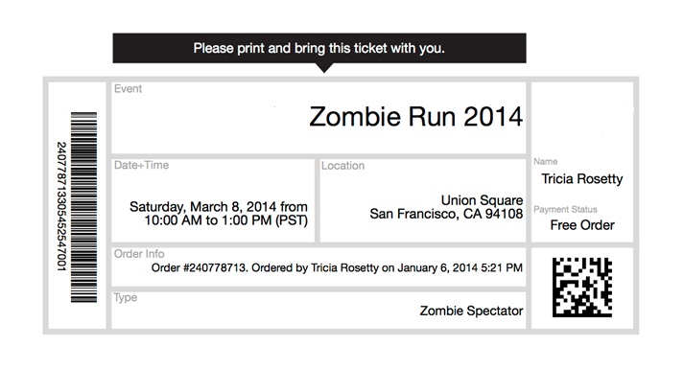Click the barcode number 2407787133054525
Viewport: 684px width, 369px height.
tap(61, 206)
